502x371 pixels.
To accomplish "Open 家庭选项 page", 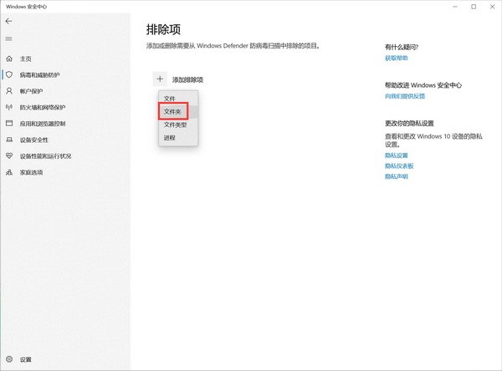I will [x=31, y=172].
